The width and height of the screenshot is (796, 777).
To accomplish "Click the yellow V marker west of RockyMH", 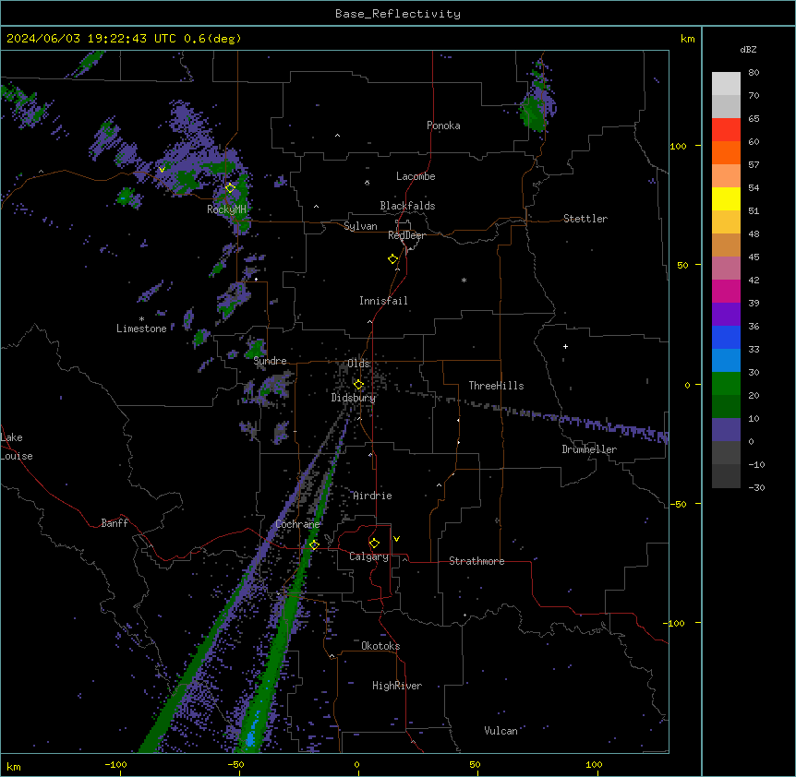I will pyautogui.click(x=162, y=170).
